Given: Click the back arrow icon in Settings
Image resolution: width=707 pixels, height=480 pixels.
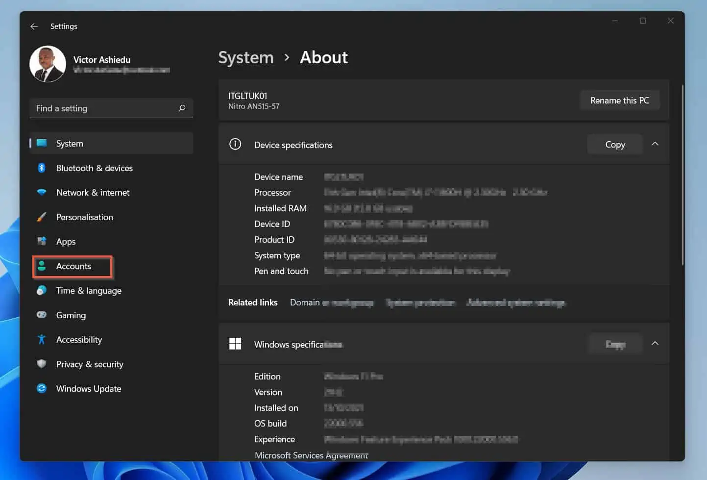Looking at the screenshot, I should (x=34, y=26).
